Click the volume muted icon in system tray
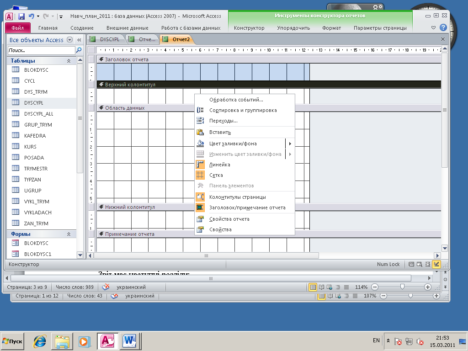 420,341
